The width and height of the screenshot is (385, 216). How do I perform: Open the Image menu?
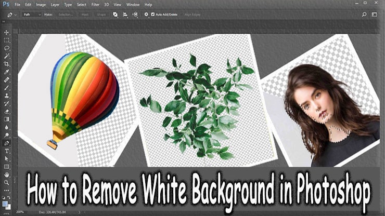[41, 4]
